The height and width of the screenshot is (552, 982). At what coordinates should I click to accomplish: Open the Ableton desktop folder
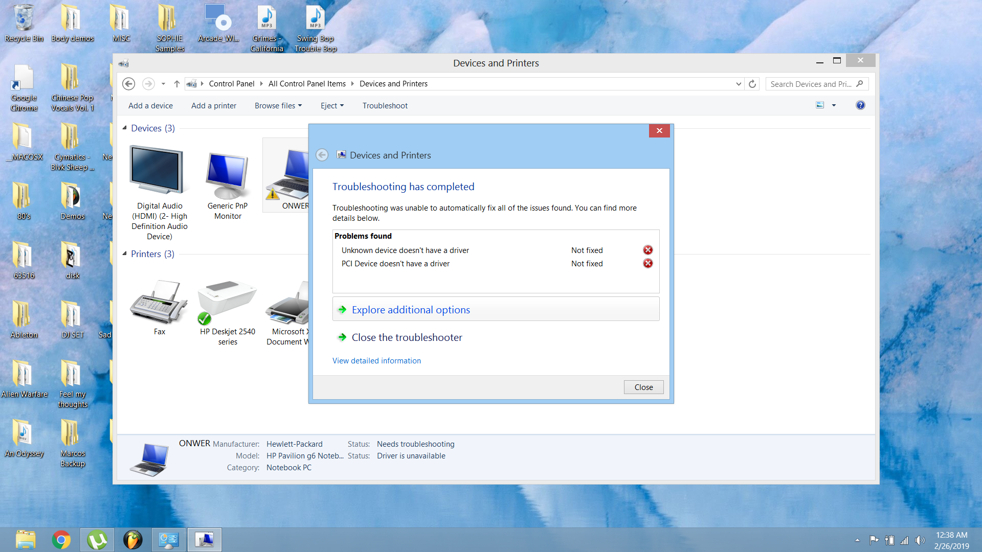[x=24, y=320]
